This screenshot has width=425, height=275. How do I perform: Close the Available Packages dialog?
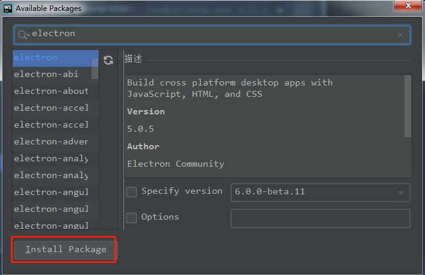click(408, 5)
